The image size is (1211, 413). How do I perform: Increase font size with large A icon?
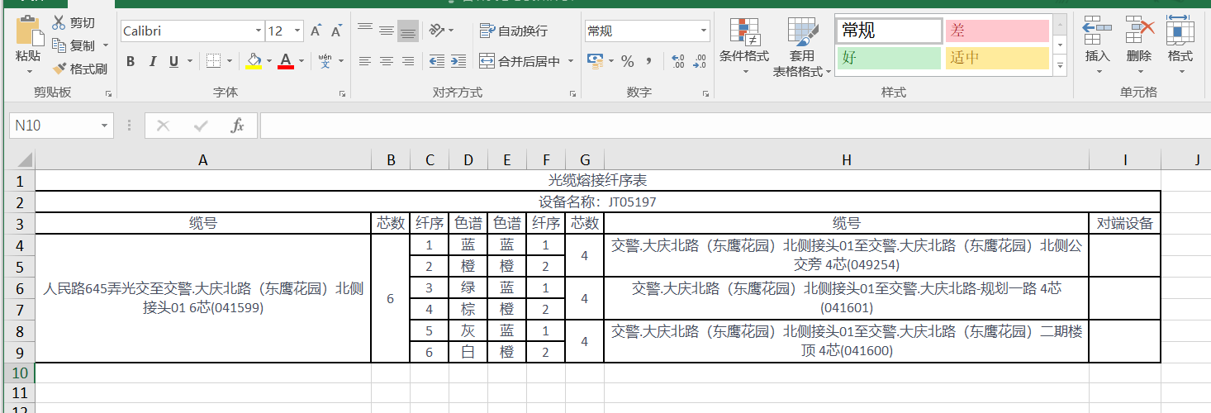pyautogui.click(x=316, y=31)
